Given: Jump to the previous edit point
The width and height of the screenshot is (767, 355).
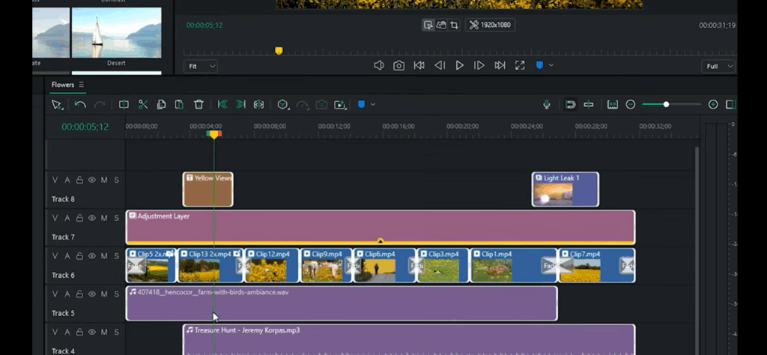Looking at the screenshot, I should [419, 65].
